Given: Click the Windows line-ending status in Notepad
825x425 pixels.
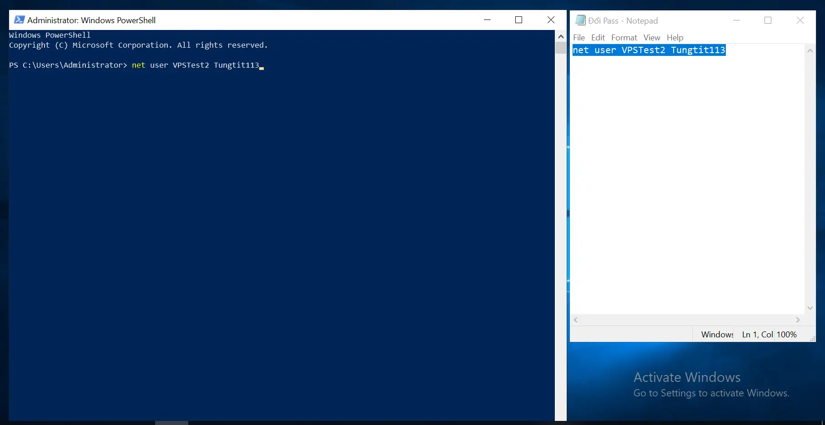Looking at the screenshot, I should (x=717, y=335).
